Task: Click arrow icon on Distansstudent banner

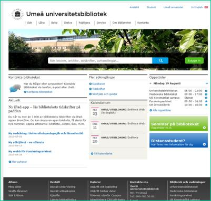Action: (x=204, y=144)
